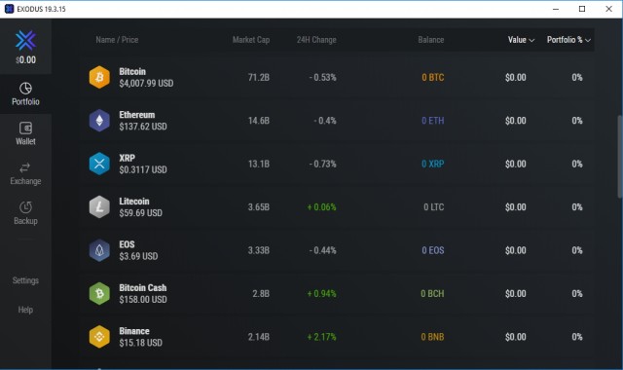This screenshot has height=370, width=623.
Task: Click the Ethereum hexagon icon
Action: coord(99,121)
